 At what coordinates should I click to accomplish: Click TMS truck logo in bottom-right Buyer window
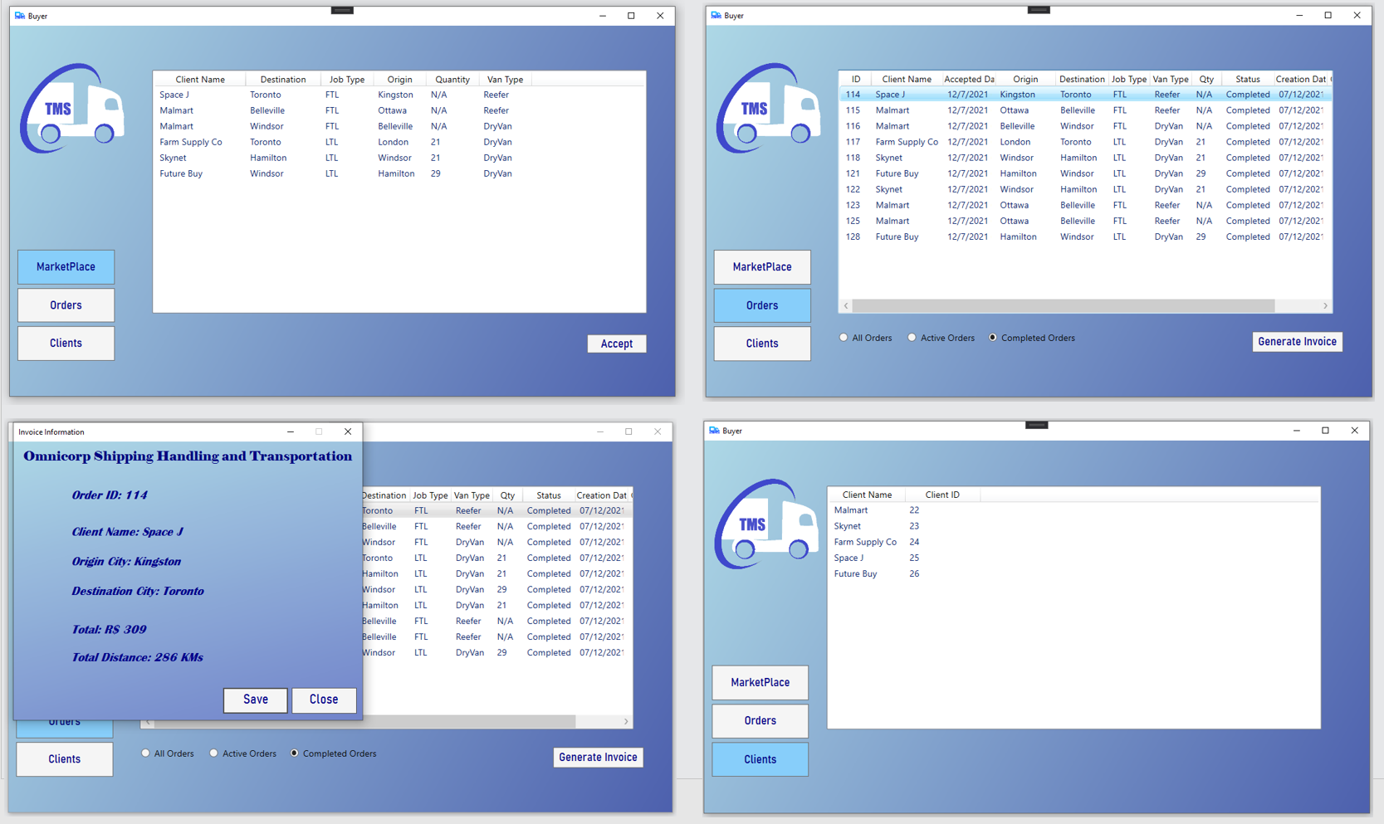click(767, 524)
